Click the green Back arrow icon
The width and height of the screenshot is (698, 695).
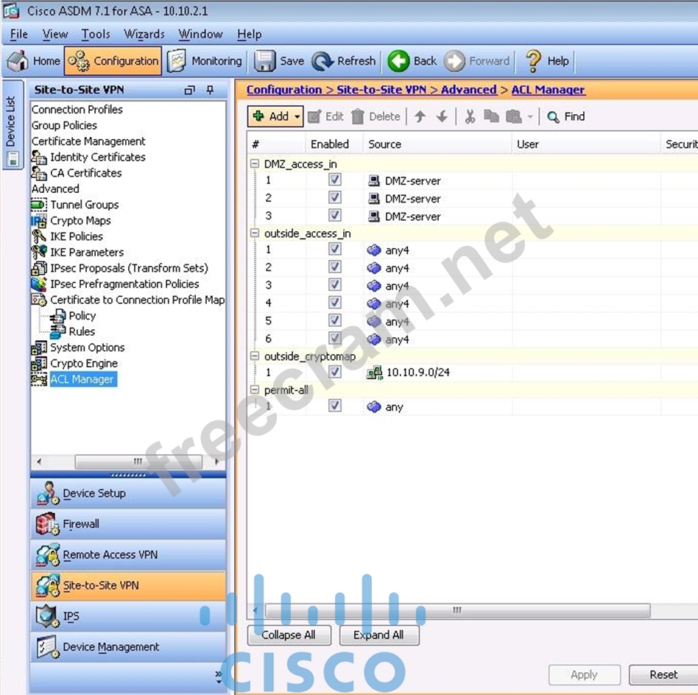point(398,61)
